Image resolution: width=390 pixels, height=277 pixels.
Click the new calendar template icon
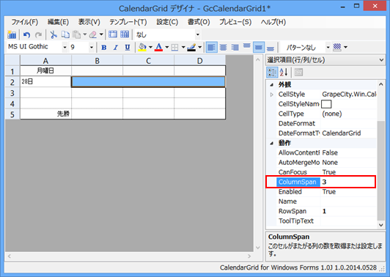(12, 34)
